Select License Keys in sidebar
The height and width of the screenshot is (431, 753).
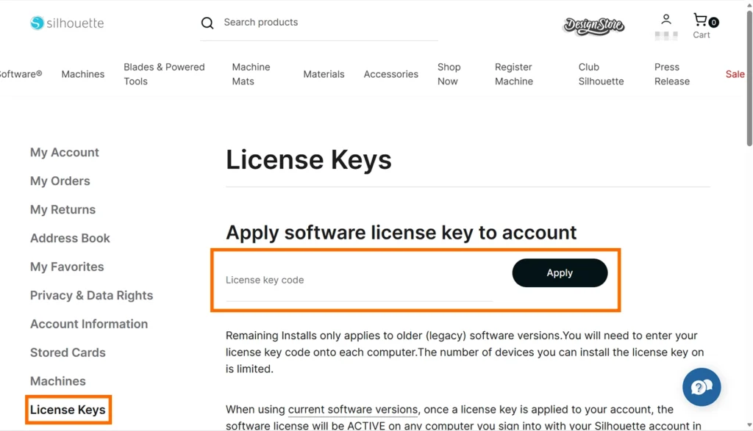(x=68, y=410)
